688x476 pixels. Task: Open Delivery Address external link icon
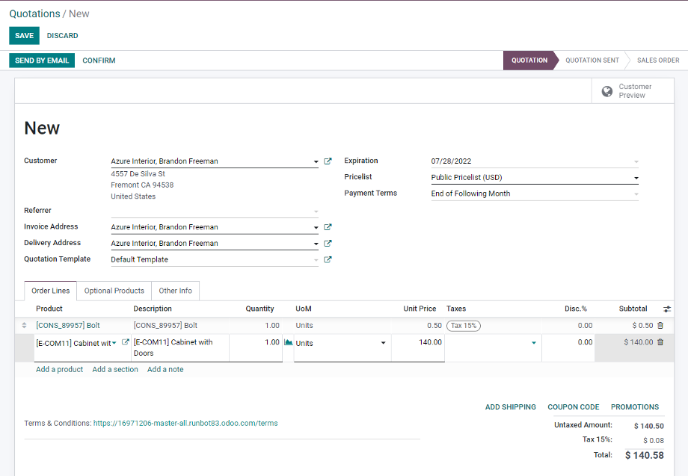point(328,244)
